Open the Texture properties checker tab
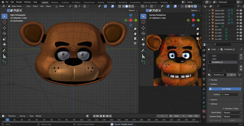244x126 pixels. (x=204, y=117)
